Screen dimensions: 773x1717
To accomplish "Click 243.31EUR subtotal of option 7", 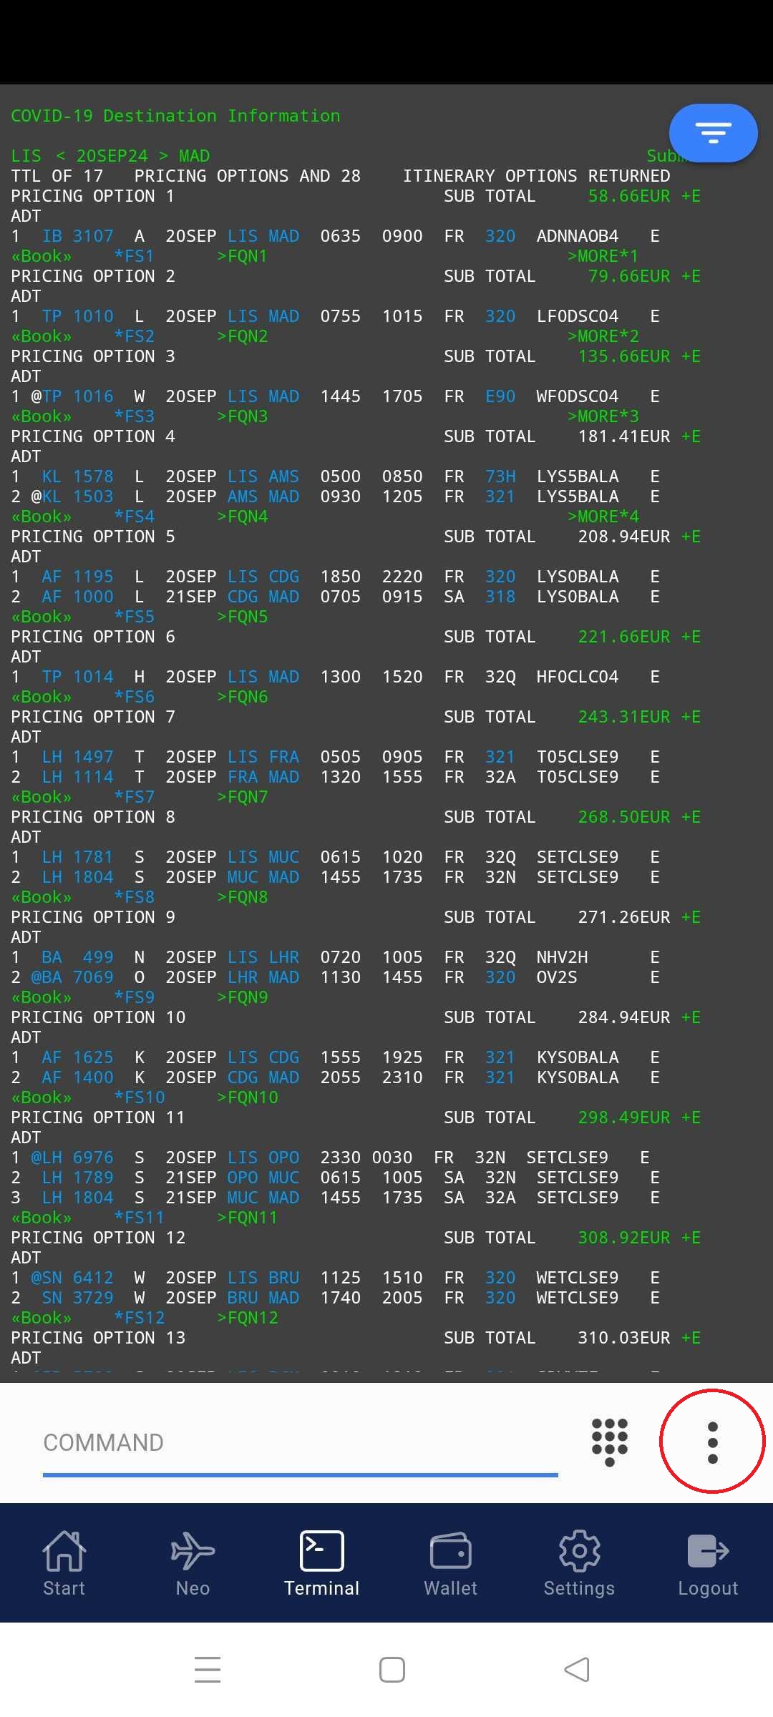I will [x=624, y=717].
